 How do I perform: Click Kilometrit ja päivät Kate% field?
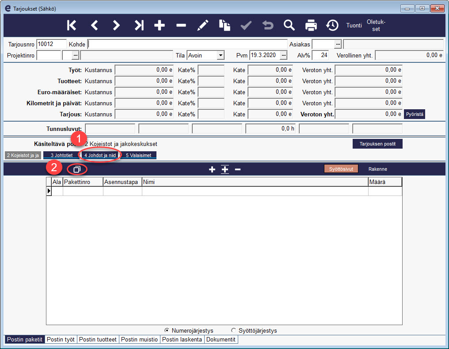211,103
